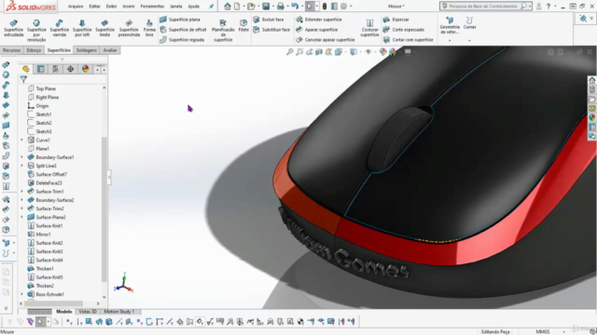
Task: Open Planificação de superfície tool
Action: click(x=223, y=30)
